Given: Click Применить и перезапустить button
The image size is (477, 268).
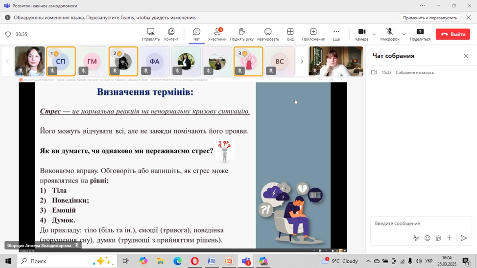Looking at the screenshot, I should coord(430,18).
